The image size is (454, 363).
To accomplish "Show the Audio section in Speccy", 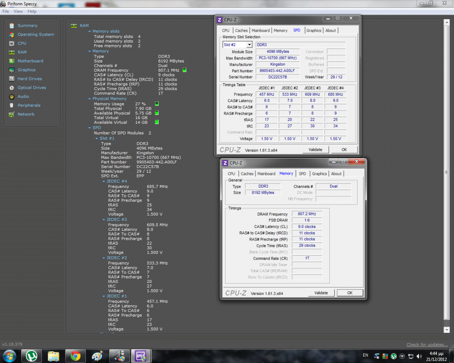I will pyautogui.click(x=23, y=96).
